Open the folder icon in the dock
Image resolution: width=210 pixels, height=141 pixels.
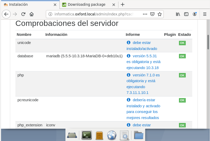click(139, 135)
